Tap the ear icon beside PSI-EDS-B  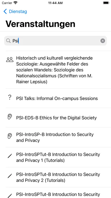coord(10,117)
